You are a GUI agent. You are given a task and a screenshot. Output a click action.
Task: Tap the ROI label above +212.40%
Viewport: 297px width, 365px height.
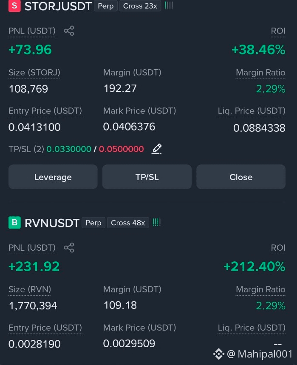point(278,248)
